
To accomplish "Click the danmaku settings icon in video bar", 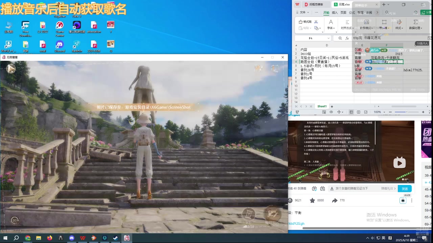I will (322, 189).
